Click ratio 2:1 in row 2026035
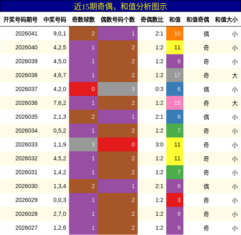This screenshot has width=241, height=235. 159,117
